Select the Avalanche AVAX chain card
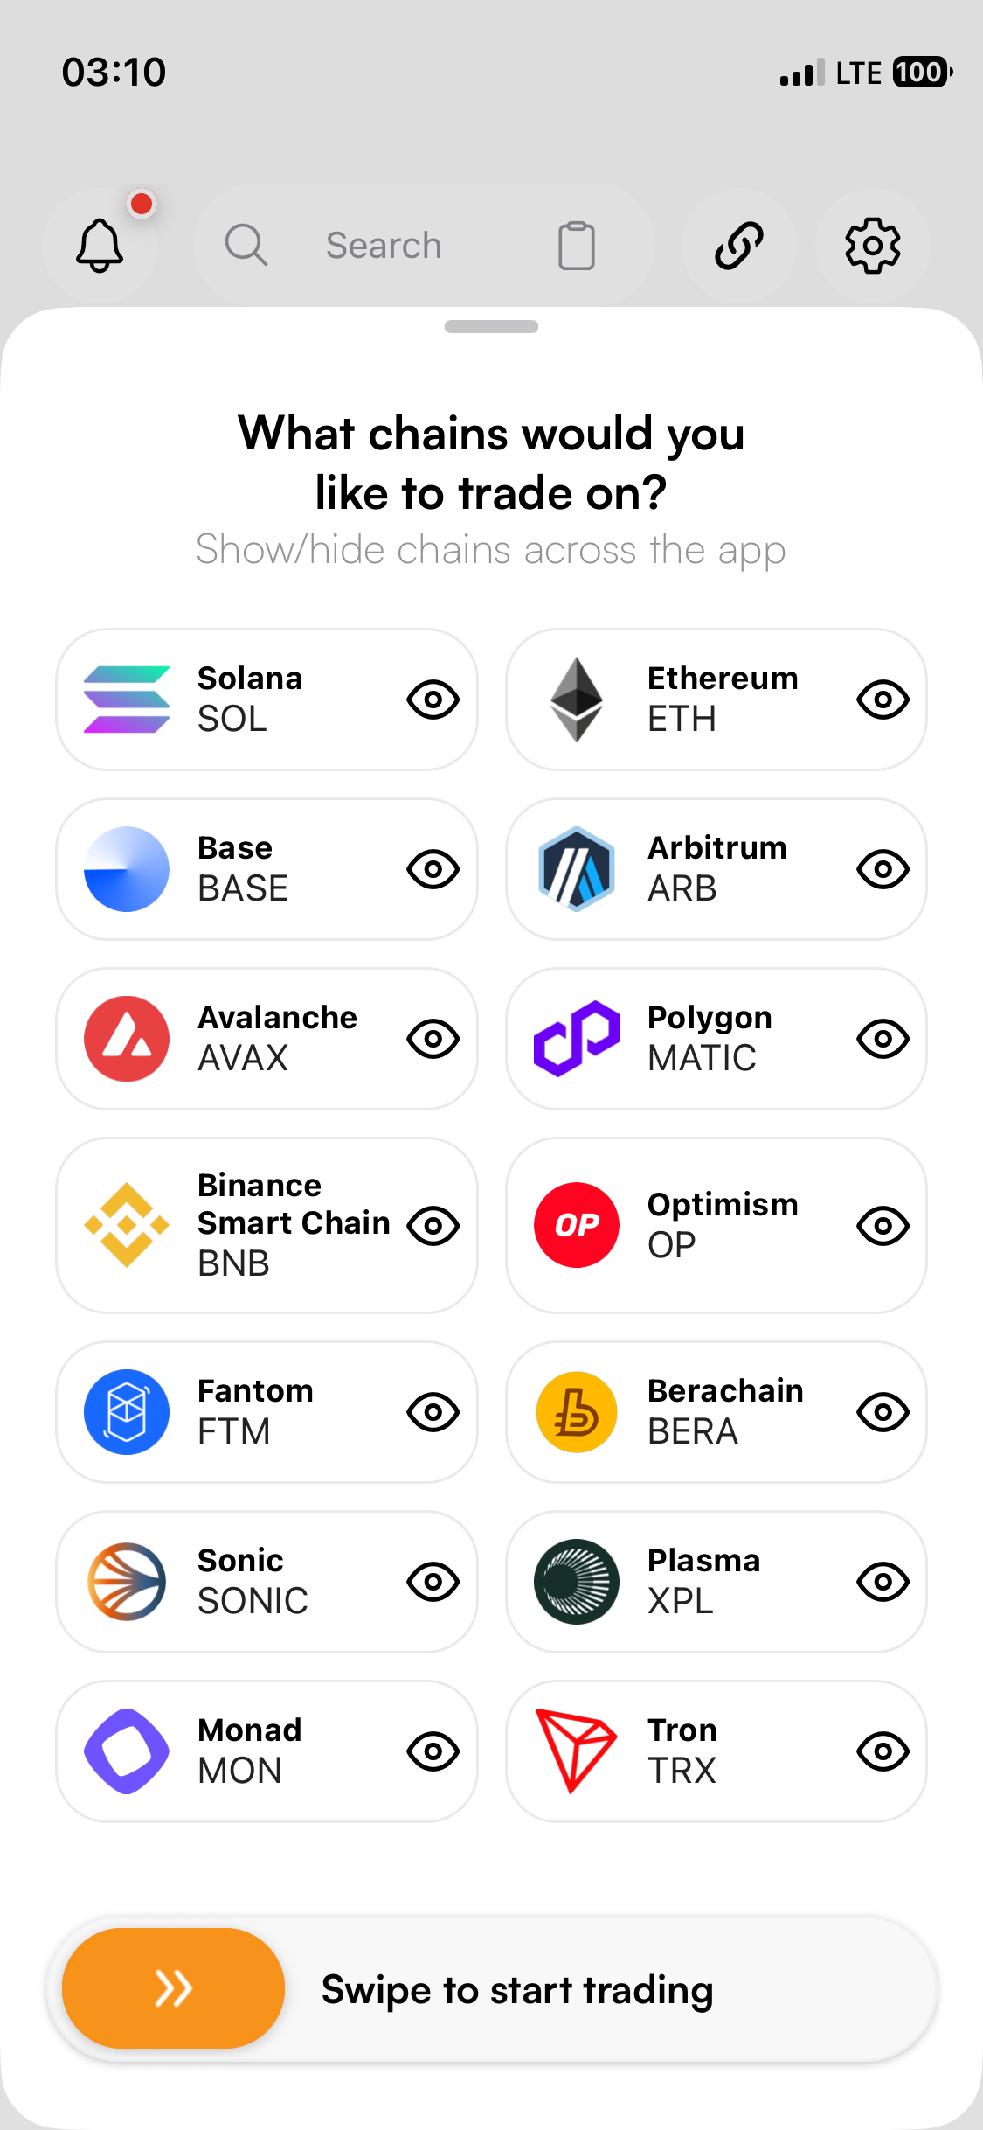The image size is (983, 2130). point(262,1039)
